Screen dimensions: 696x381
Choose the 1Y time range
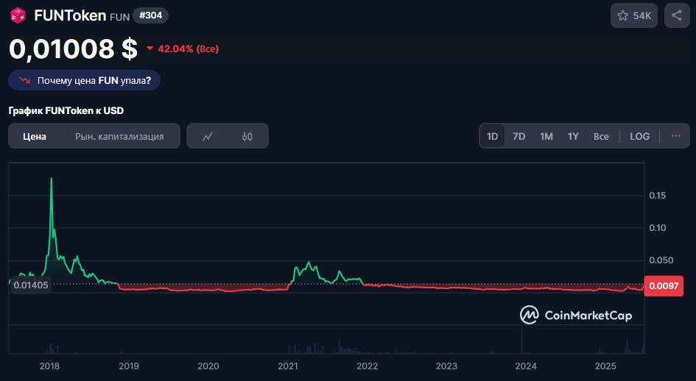(573, 136)
